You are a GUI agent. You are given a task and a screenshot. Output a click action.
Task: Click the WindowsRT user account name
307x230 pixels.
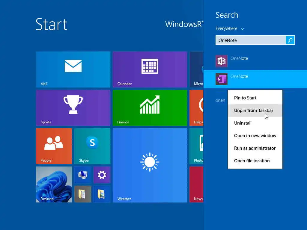coord(184,24)
